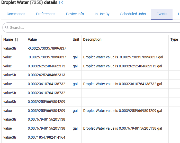Go to the In Use By tab
This screenshot has width=180, height=143.
tap(102, 14)
